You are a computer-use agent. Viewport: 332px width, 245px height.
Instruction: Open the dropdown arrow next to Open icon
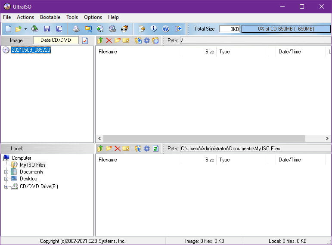pyautogui.click(x=25, y=29)
